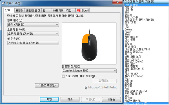Open the 휠 단추(W) dropdown
The width and height of the screenshot is (169, 105).
[33, 43]
